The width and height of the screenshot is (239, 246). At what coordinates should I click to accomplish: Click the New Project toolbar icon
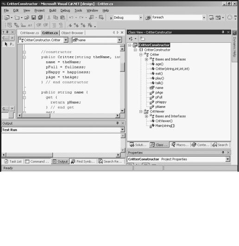point(7,17)
